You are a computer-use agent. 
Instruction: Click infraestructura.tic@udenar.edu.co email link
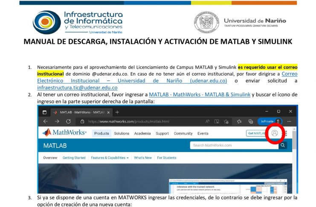coord(77,88)
